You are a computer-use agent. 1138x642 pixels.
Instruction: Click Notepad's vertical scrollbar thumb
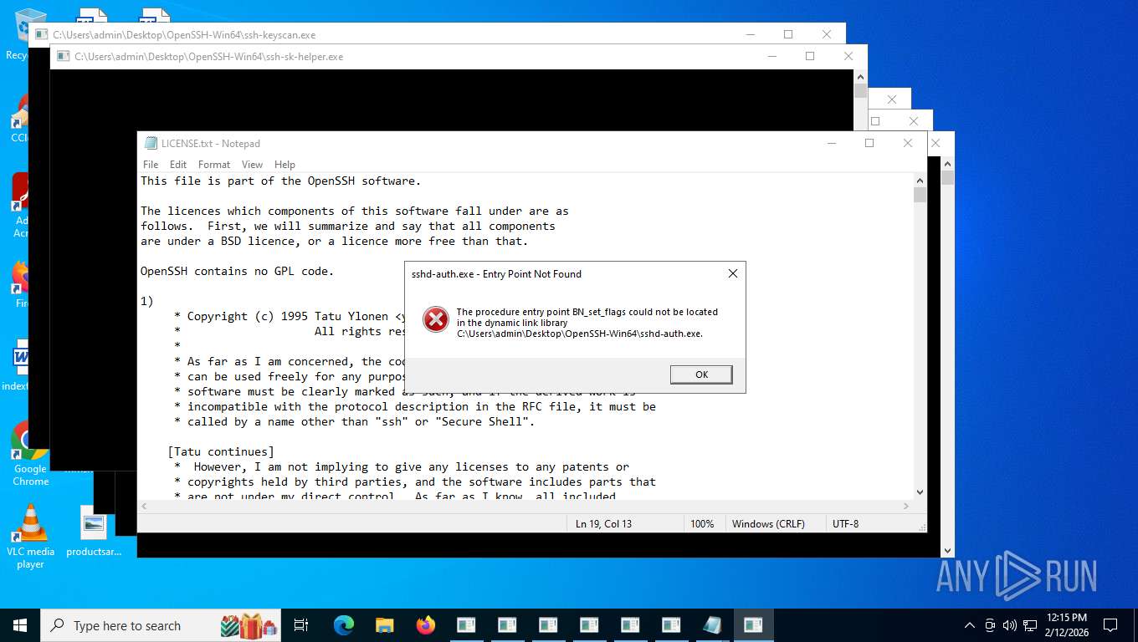click(920, 196)
